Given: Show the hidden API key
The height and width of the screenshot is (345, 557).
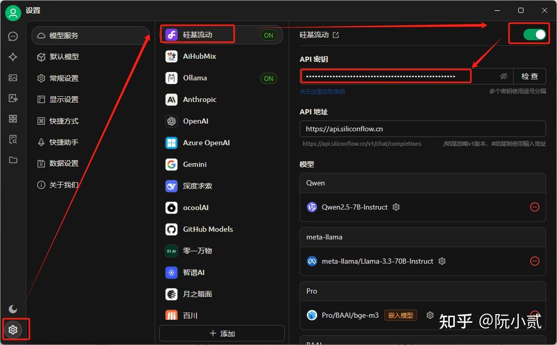Looking at the screenshot, I should point(504,76).
